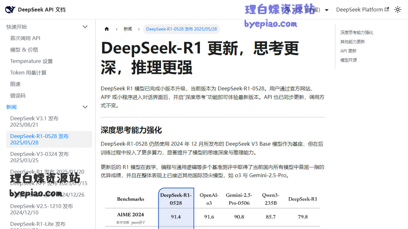
Task: Open the language selector dropdown arrow
Action: (x=327, y=10)
